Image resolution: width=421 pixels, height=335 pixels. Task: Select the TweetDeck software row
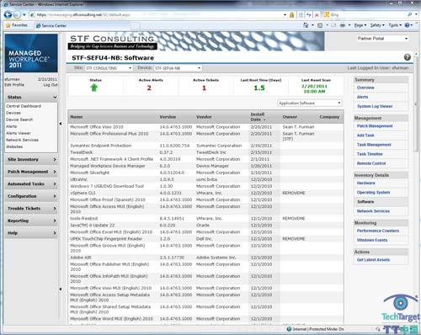(205, 152)
